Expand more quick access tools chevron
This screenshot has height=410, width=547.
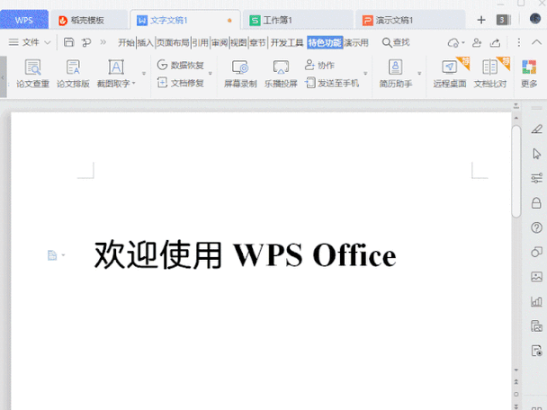103,42
